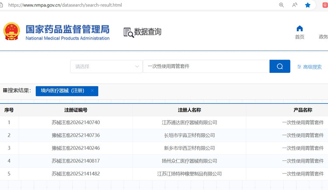Click sequence number 2 cell
Image resolution: width=328 pixels, height=190 pixels.
pyautogui.click(x=9, y=135)
